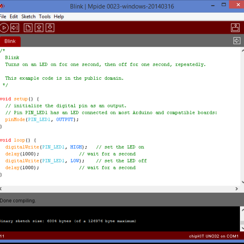The height and width of the screenshot is (244, 244).
Task: Open the Sketch menu
Action: [28, 17]
